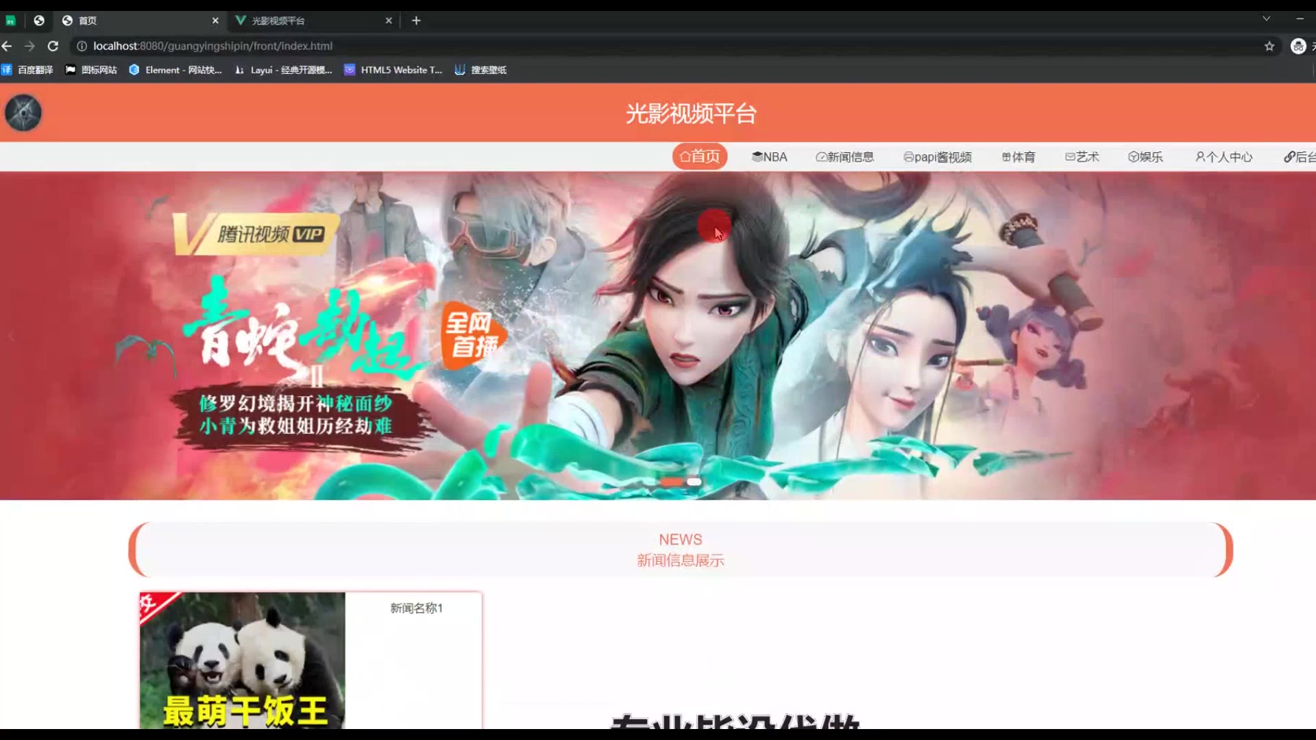Image resolution: width=1316 pixels, height=740 pixels.
Task: Close the 光影视频平台 browser tab
Action: (x=389, y=21)
